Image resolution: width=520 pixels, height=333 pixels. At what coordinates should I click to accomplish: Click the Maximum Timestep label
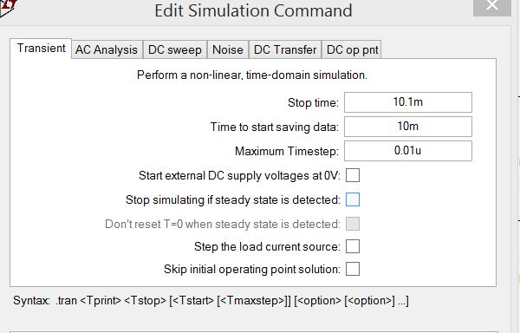click(287, 151)
